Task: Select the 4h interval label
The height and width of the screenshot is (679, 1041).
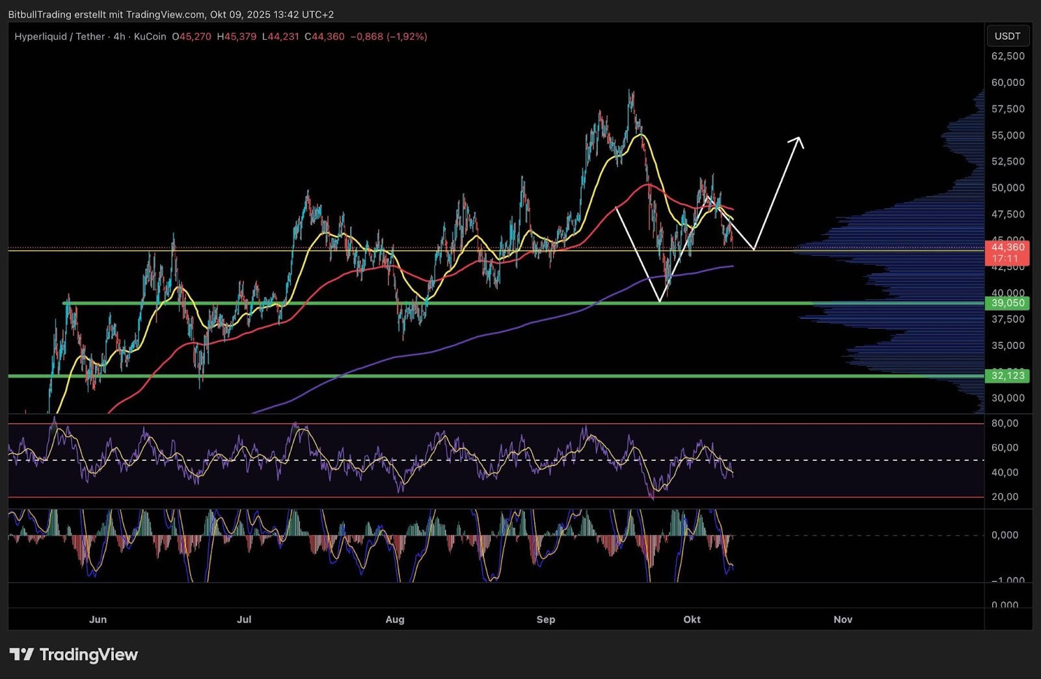Action: point(119,36)
